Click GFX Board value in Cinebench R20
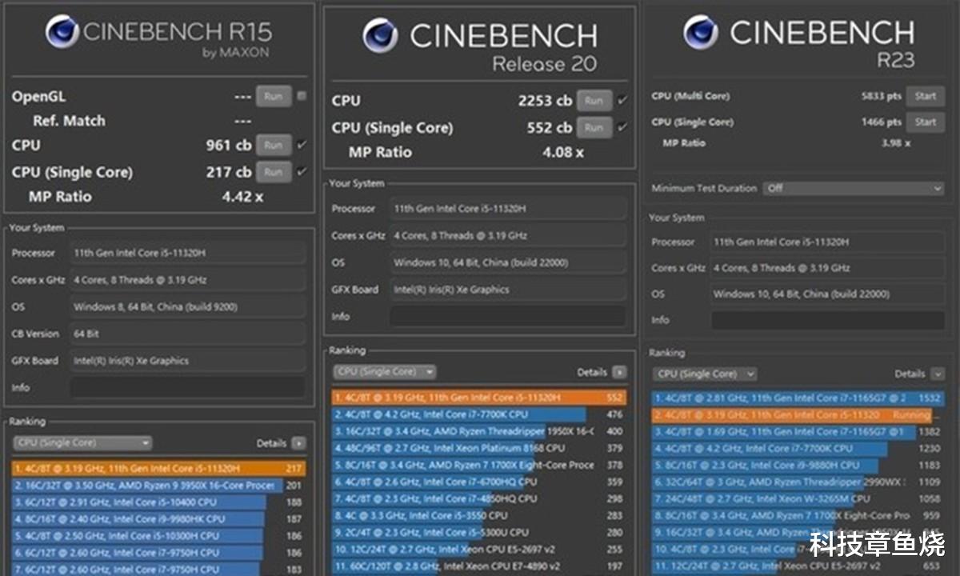The image size is (960, 576). [x=507, y=290]
